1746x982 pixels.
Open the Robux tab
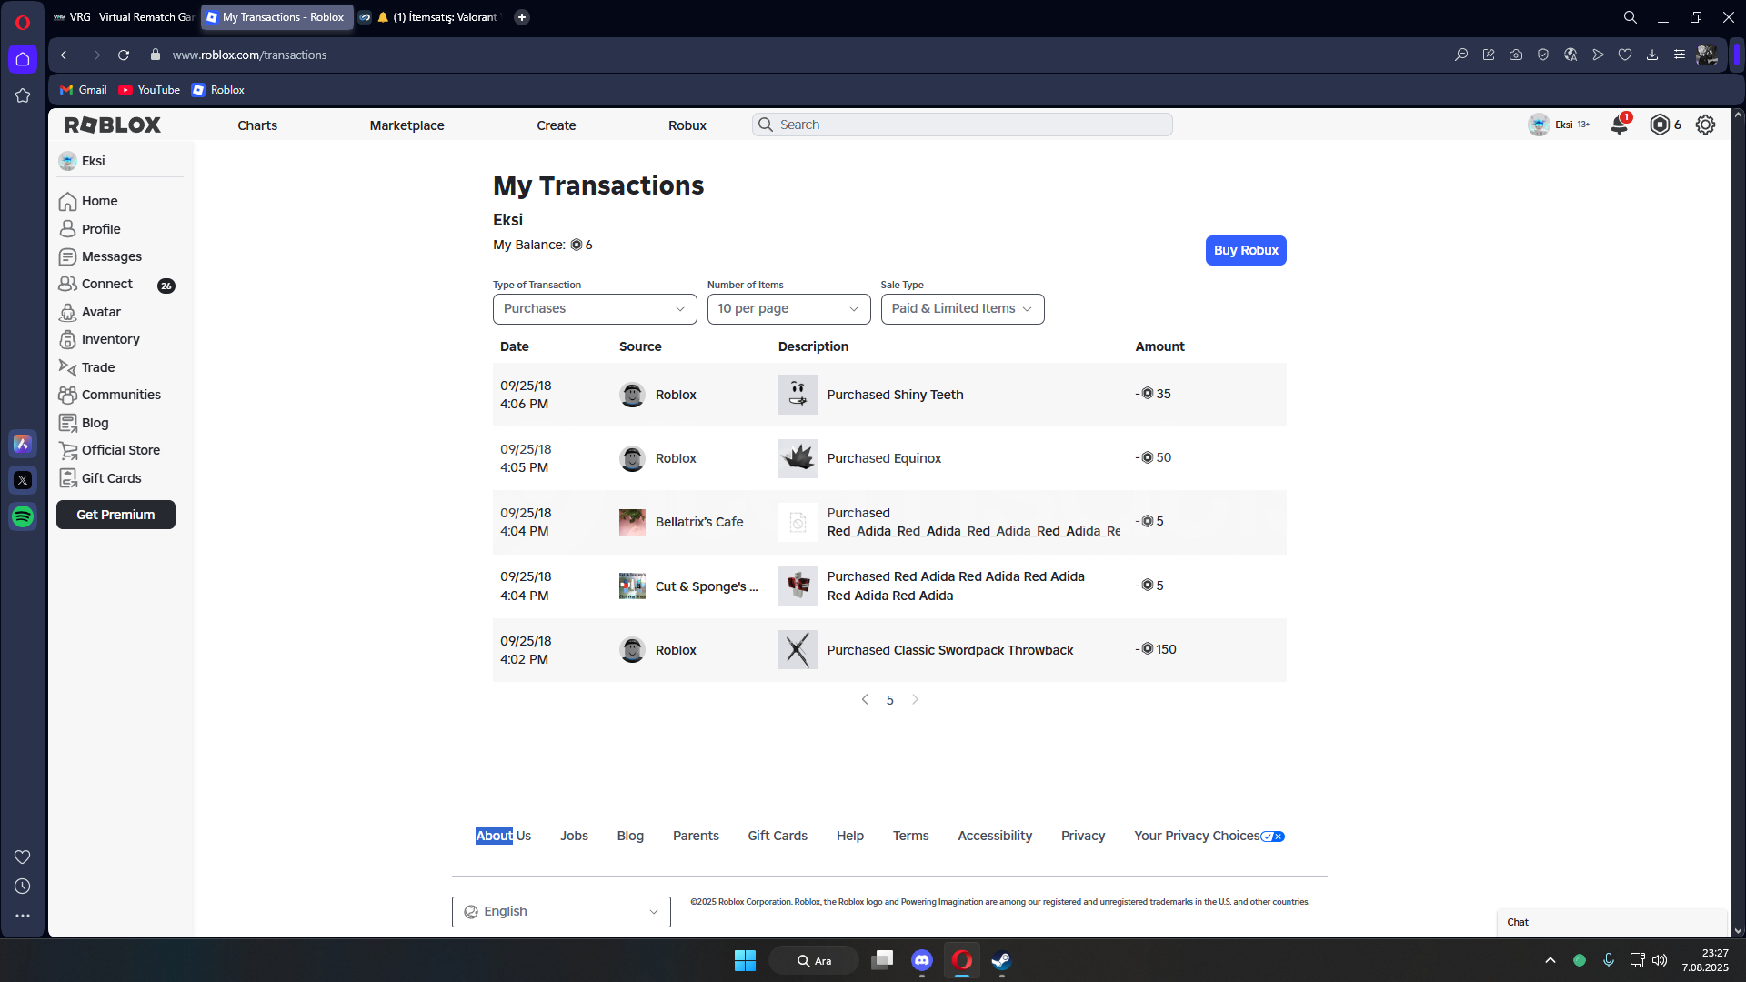[687, 125]
